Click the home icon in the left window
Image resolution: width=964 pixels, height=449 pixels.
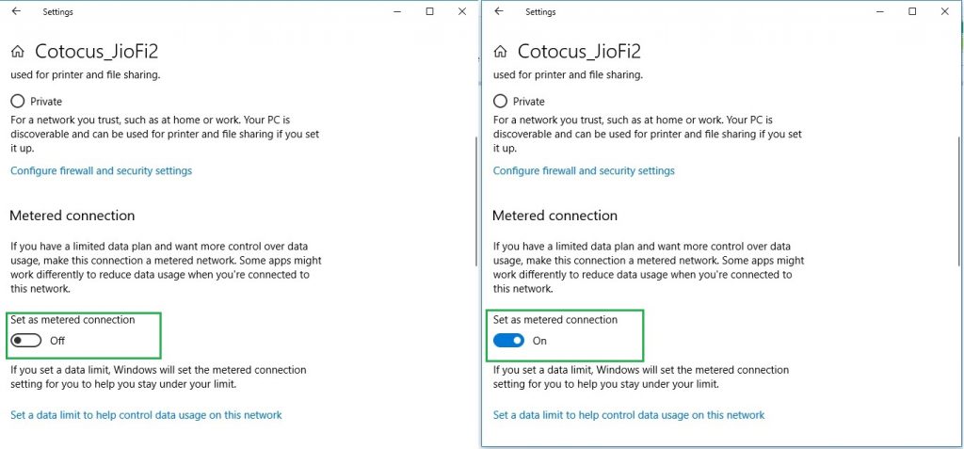18,51
